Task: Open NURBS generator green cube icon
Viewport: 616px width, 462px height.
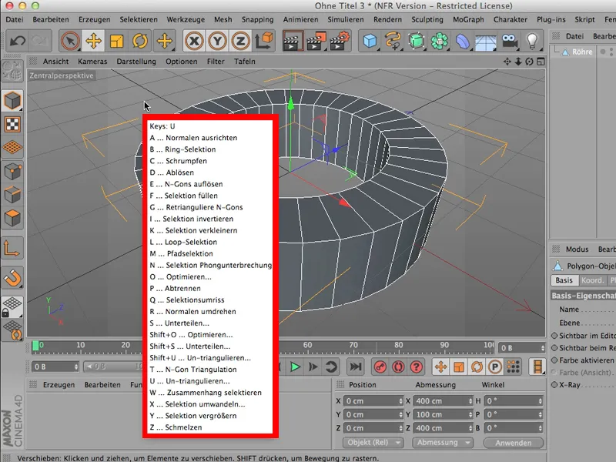Action: point(417,41)
